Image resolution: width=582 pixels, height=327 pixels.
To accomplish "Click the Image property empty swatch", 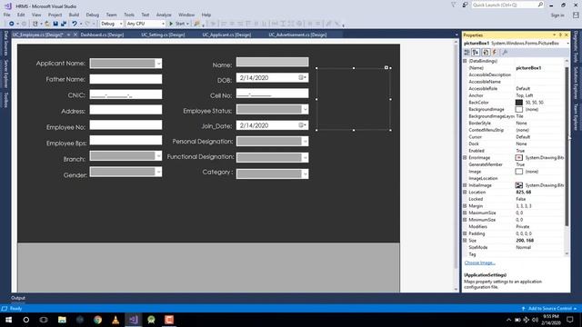I will (x=519, y=172).
